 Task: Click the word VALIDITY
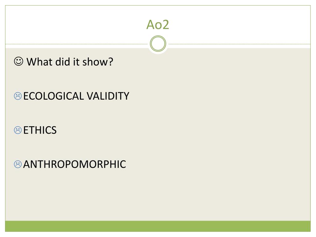point(108,96)
